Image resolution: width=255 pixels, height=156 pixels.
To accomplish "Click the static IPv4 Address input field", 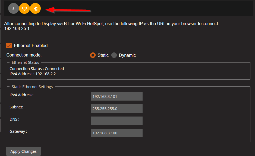I will (x=117, y=96).
